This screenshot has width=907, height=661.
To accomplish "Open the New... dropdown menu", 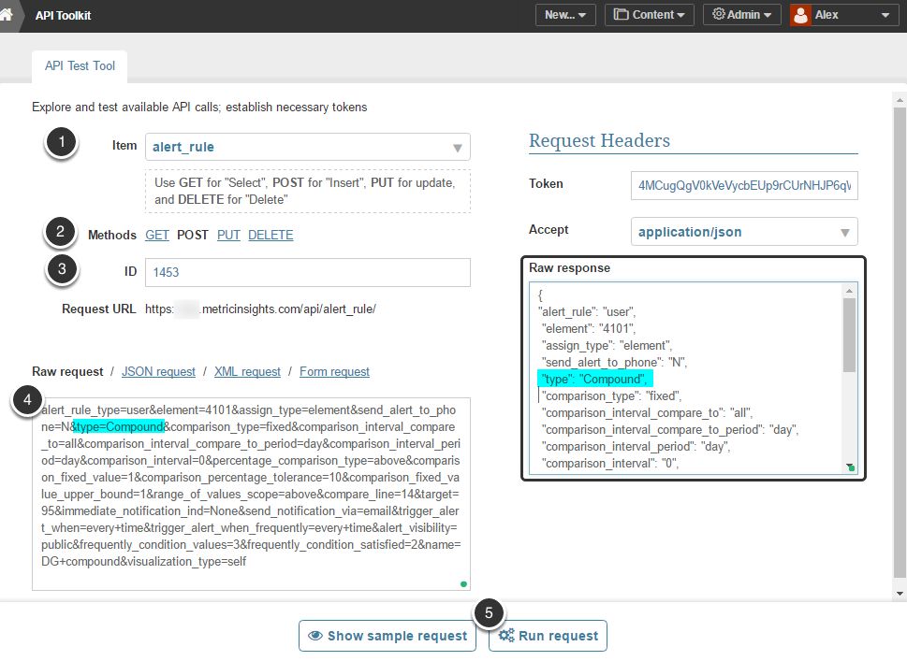I will pos(564,15).
